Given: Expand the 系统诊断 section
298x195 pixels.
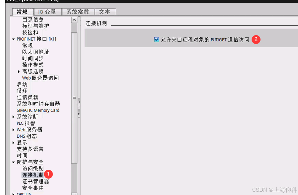Looking at the screenshot, I should tap(13, 117).
